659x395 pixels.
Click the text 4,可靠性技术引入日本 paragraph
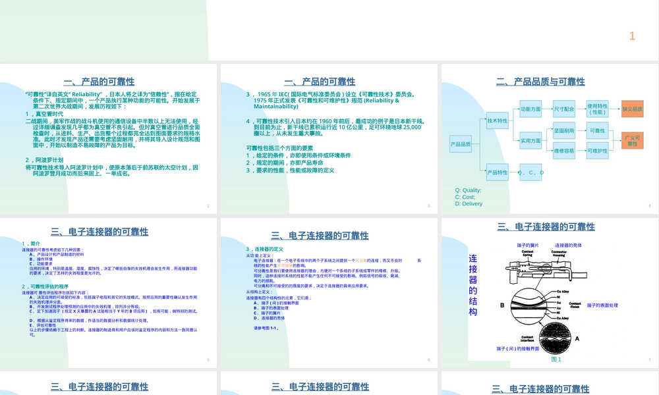pyautogui.click(x=336, y=127)
